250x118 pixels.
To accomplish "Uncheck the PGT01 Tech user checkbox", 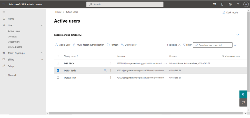I will point(58,70).
